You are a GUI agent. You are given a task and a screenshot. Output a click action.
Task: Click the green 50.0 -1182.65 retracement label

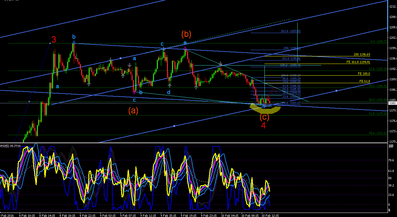tap(378, 100)
